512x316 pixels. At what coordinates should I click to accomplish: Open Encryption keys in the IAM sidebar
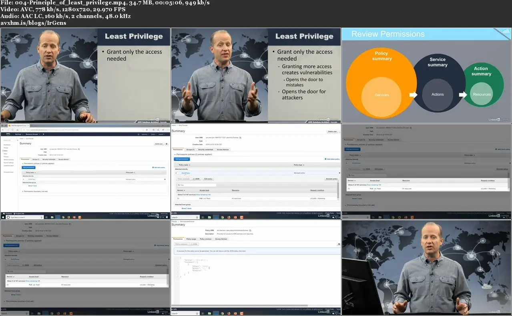point(8,172)
